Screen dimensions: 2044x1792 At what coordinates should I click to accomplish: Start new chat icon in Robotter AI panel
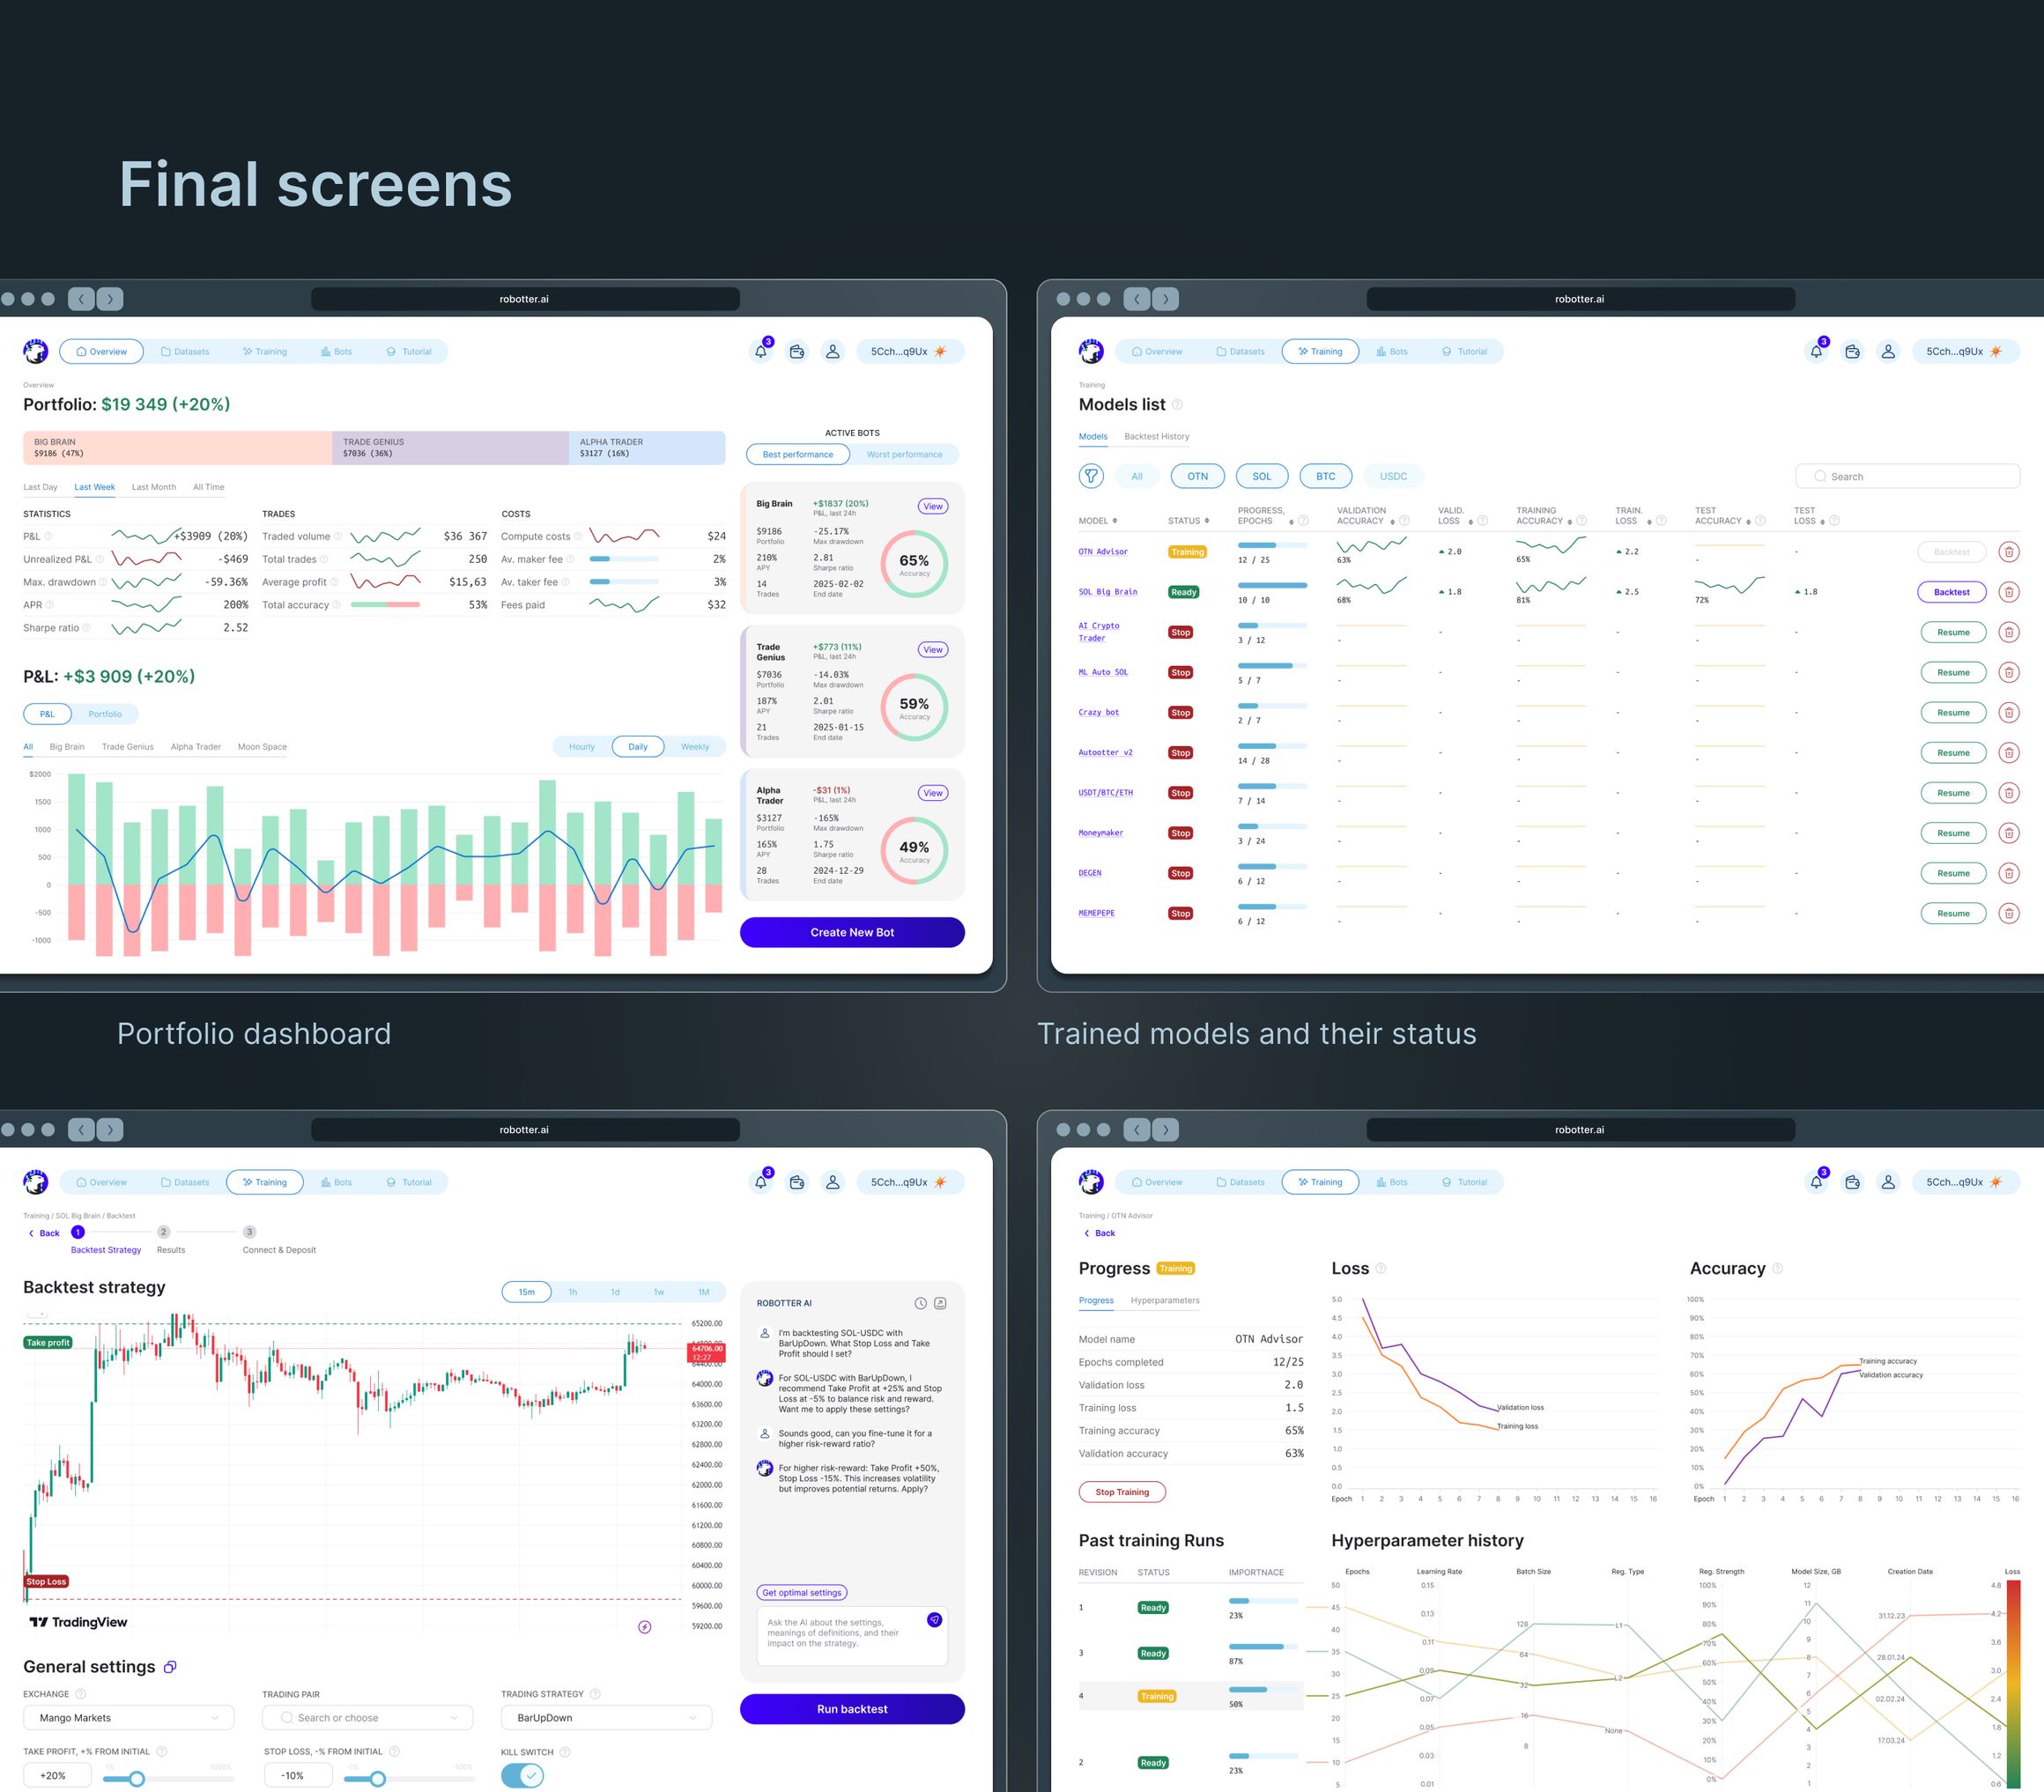940,1303
